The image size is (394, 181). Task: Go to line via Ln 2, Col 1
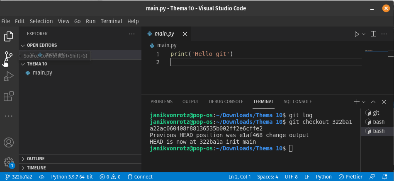coord(239,177)
